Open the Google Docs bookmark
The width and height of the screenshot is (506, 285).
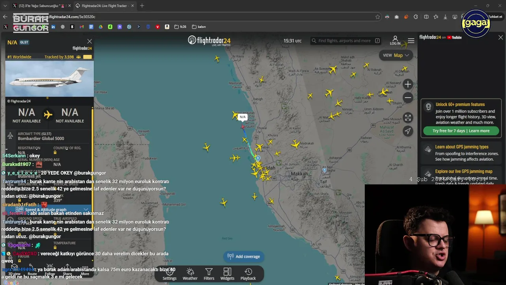click(x=91, y=27)
